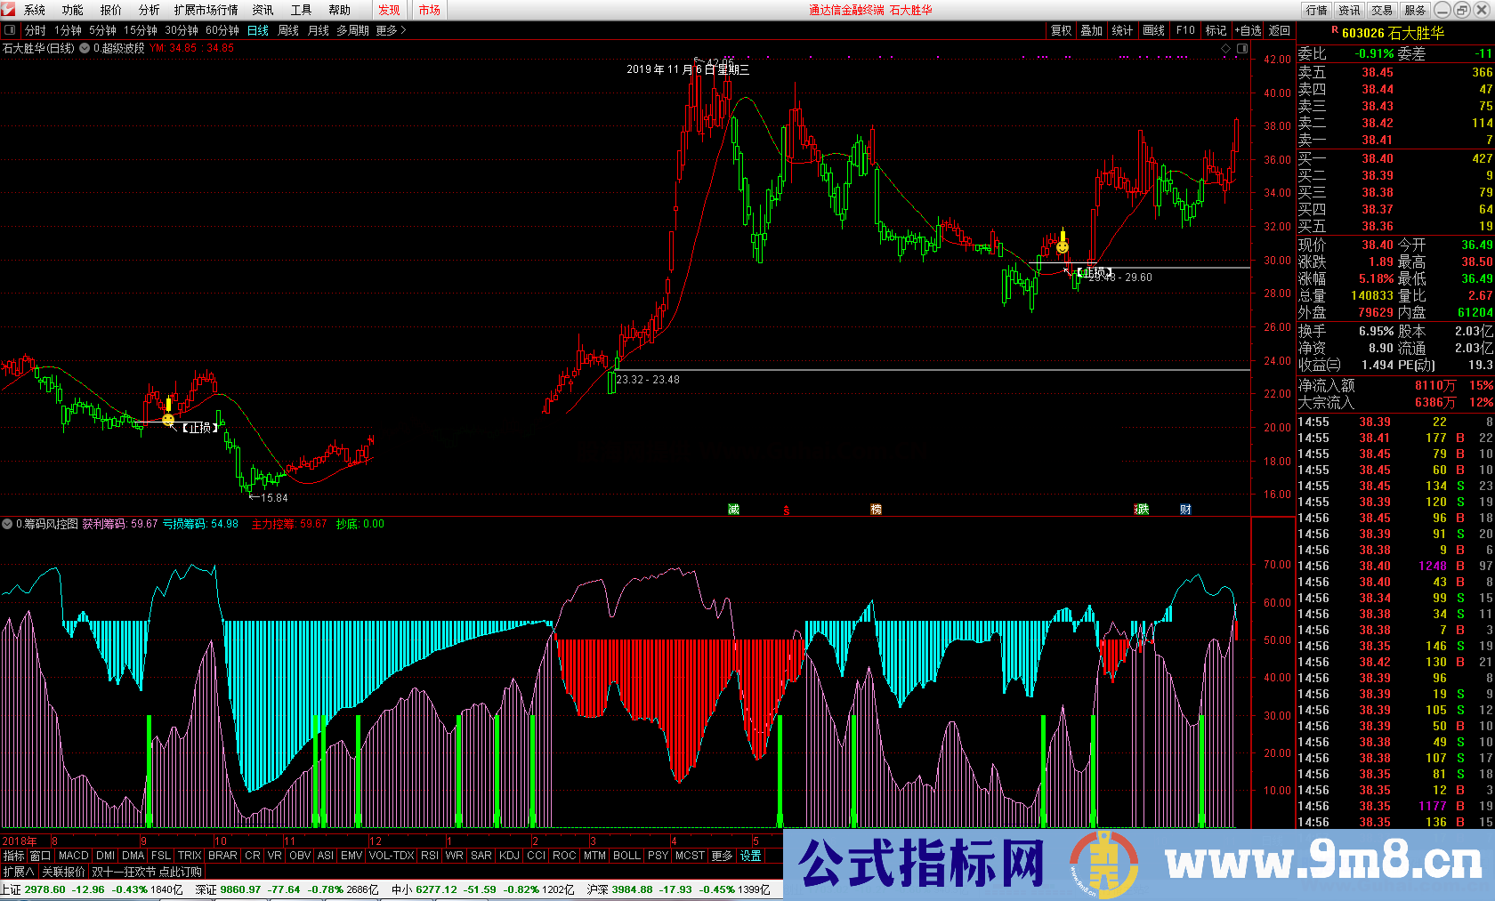Select the MACD indicator tab
The height and width of the screenshot is (901, 1495).
pos(74,856)
